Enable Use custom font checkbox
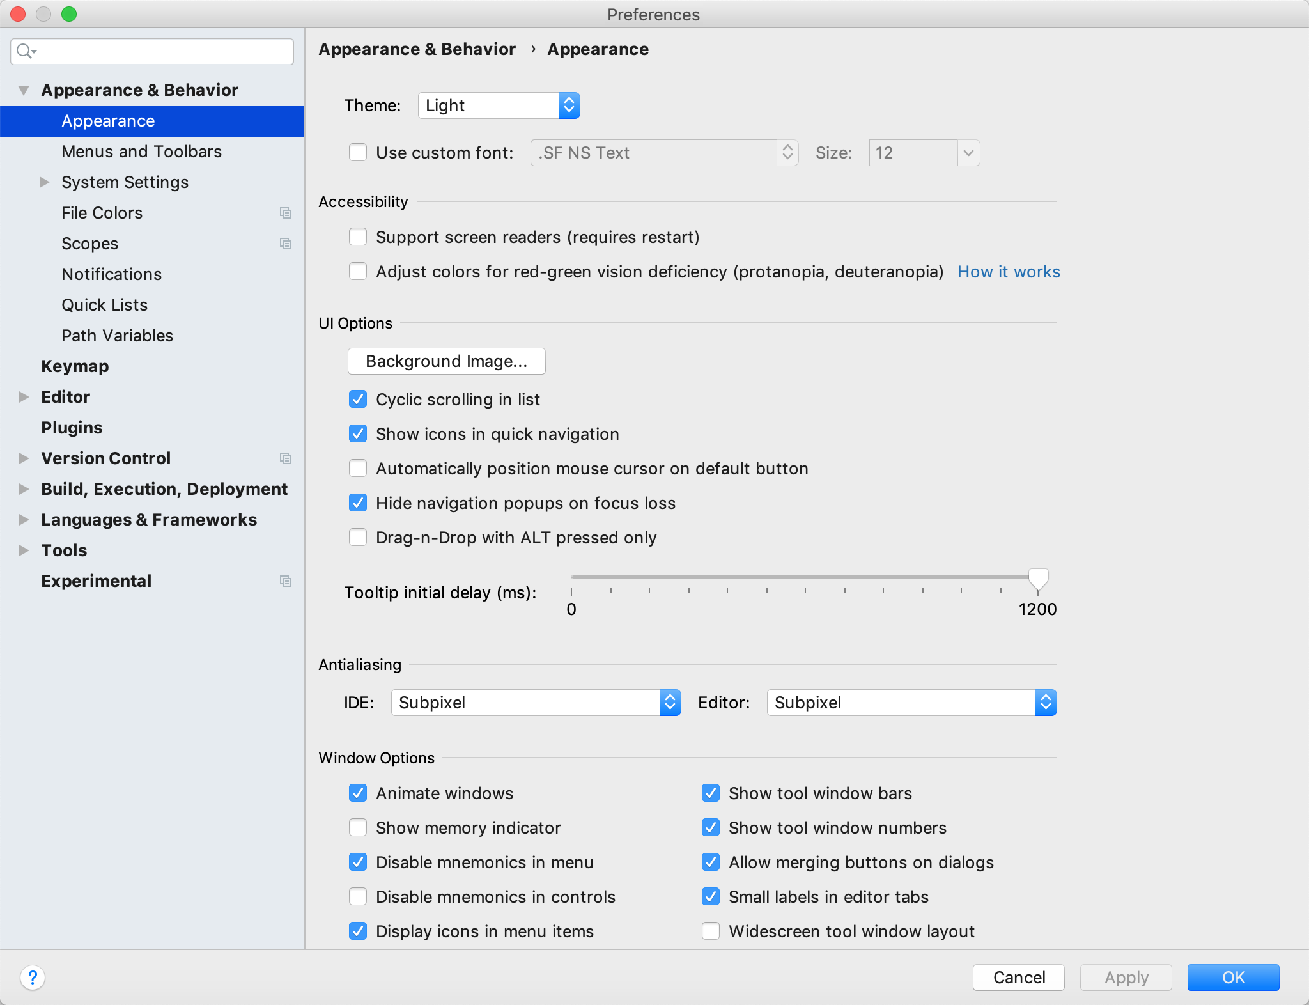 pos(358,153)
